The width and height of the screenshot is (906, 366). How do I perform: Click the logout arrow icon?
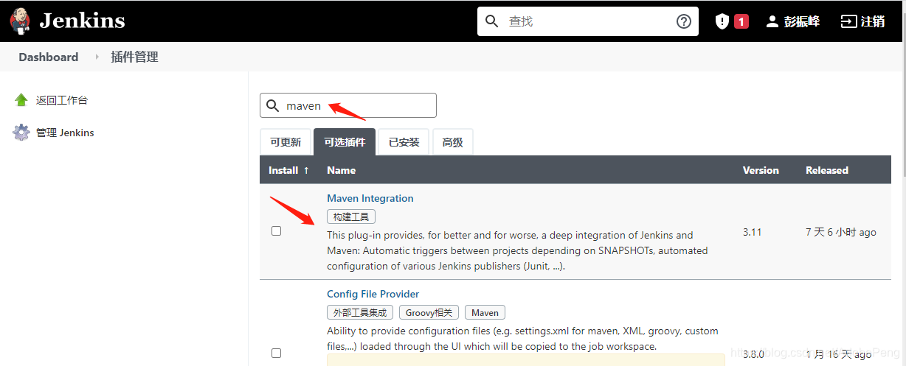pyautogui.click(x=849, y=21)
